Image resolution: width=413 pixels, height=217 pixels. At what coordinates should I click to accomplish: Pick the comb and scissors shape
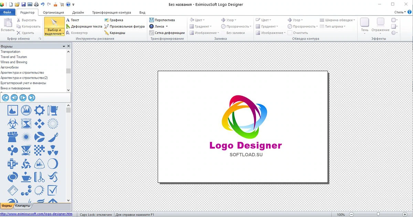tap(40, 177)
